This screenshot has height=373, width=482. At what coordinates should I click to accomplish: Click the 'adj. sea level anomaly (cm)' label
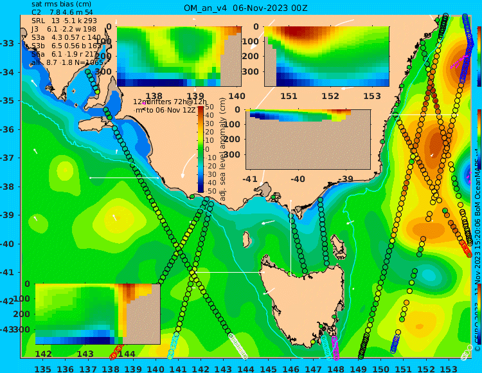pos(223,149)
